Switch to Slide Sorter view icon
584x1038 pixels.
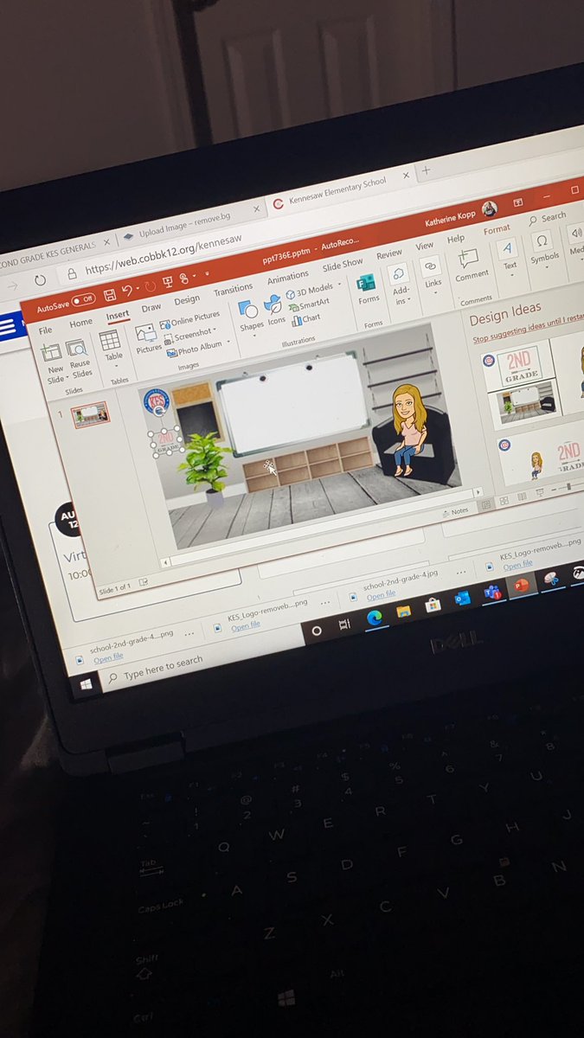coord(504,500)
